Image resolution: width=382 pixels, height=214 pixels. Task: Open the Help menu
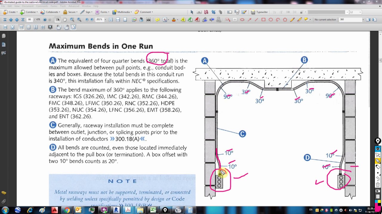pos(96,6)
